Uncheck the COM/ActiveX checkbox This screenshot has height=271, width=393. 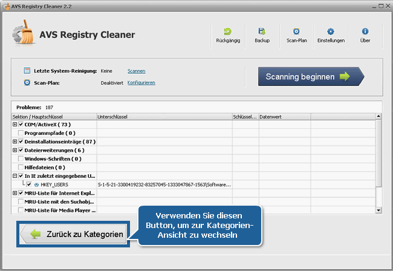coord(21,125)
